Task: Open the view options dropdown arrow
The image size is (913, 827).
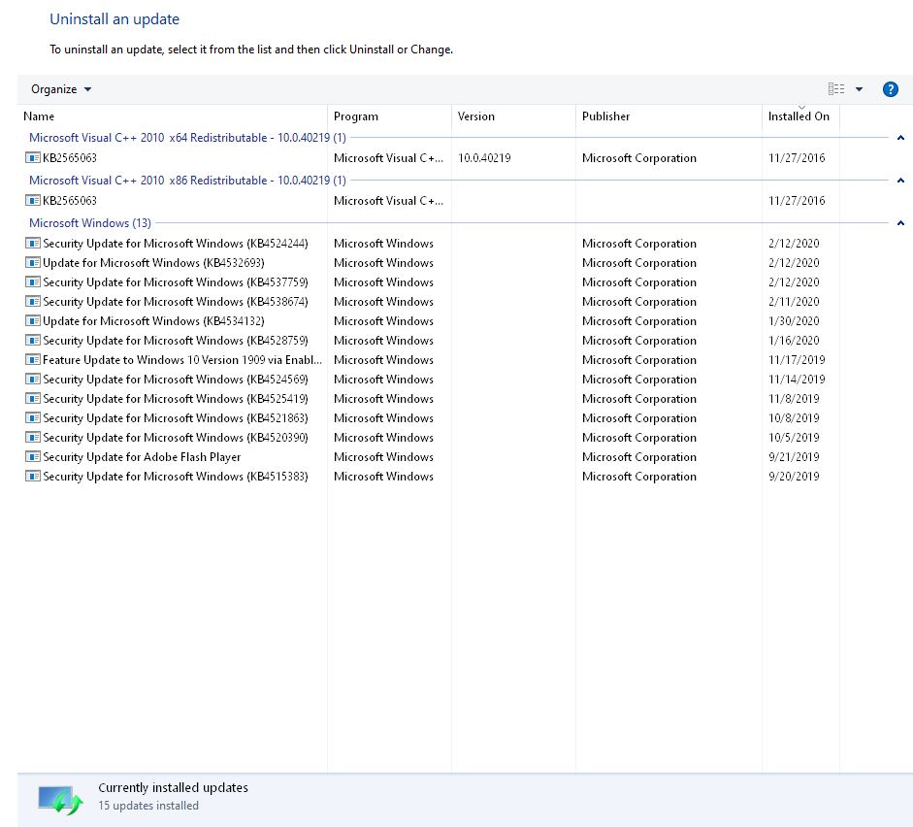Action: (x=859, y=89)
